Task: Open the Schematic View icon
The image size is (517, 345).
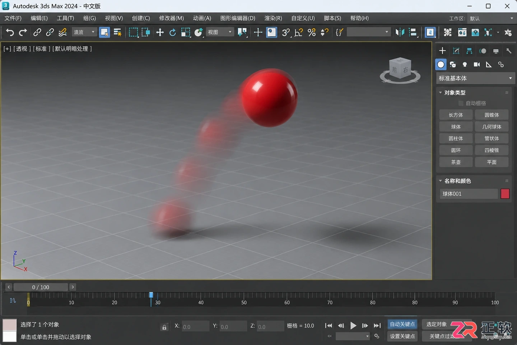Action: pos(448,32)
